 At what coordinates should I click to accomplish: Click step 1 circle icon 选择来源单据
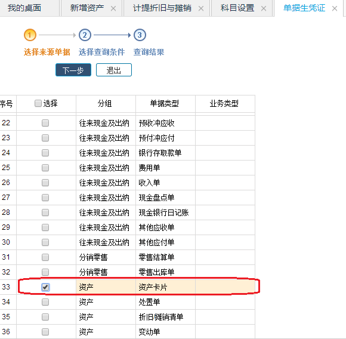tap(30, 35)
